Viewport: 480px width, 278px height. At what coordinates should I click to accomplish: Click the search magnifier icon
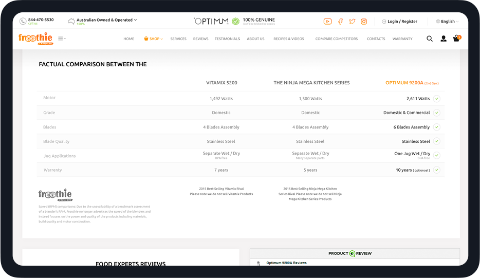pos(430,39)
